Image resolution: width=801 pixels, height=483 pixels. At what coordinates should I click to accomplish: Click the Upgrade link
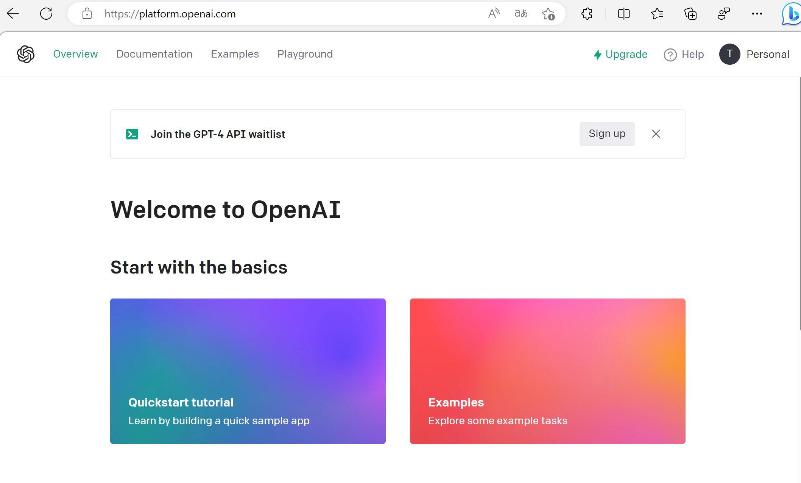click(x=620, y=55)
